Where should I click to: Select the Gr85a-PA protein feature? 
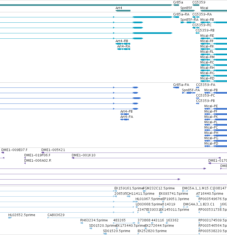(x=176, y=87)
